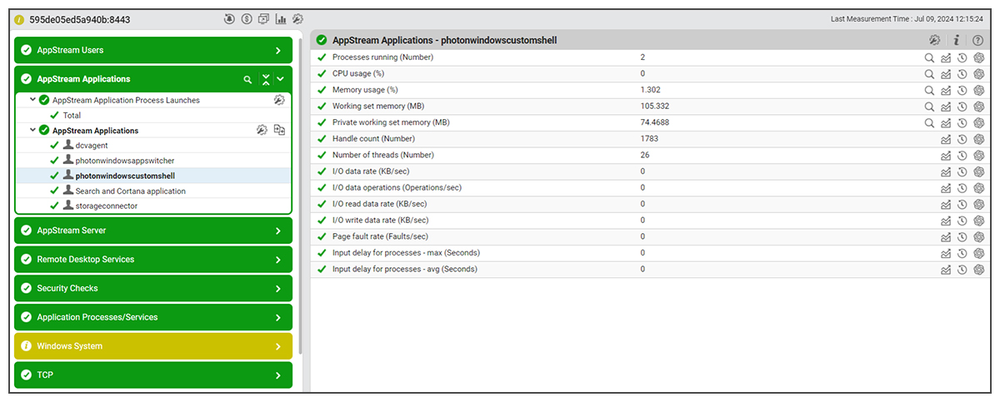Click the wrench-gear icon in the right panel header

pyautogui.click(x=935, y=40)
